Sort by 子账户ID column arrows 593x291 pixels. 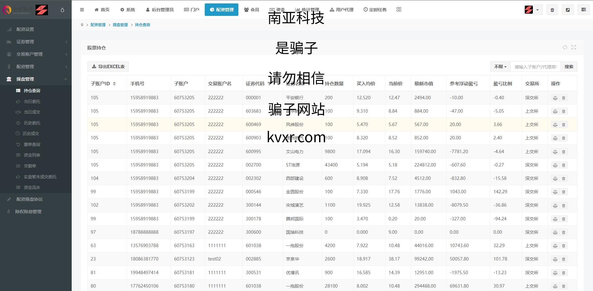(114, 84)
